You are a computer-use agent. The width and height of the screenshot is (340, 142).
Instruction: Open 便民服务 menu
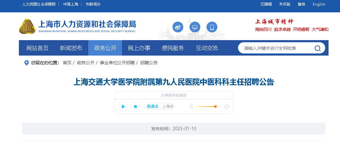pyautogui.click(x=173, y=48)
